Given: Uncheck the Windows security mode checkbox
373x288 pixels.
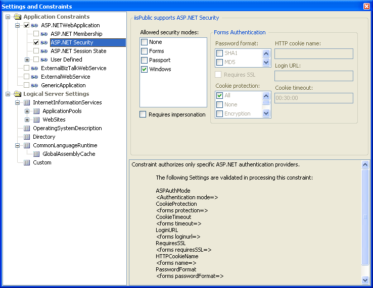Looking at the screenshot, I should pos(145,69).
